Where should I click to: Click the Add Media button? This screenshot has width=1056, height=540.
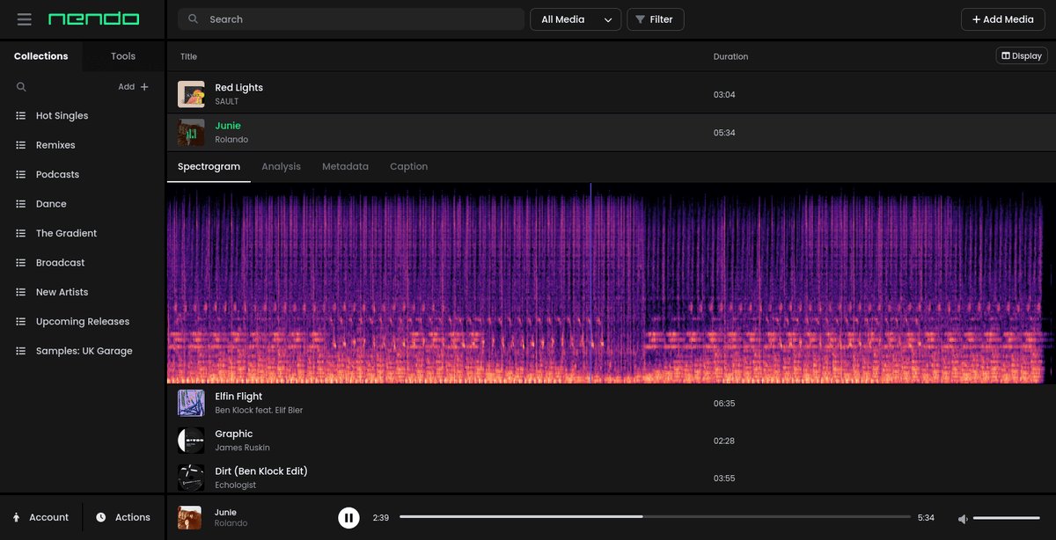click(x=1002, y=19)
